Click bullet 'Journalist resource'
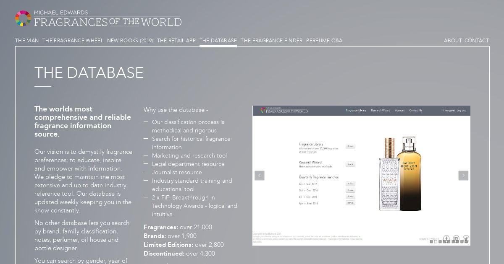Image resolution: width=504 pixels, height=264 pixels. click(177, 172)
